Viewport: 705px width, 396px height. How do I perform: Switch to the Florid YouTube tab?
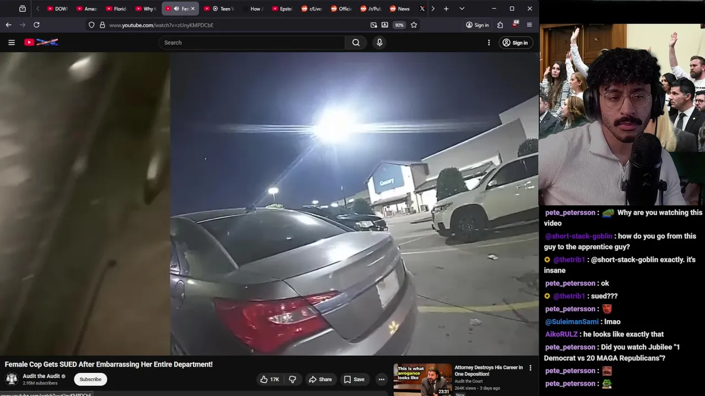point(116,9)
